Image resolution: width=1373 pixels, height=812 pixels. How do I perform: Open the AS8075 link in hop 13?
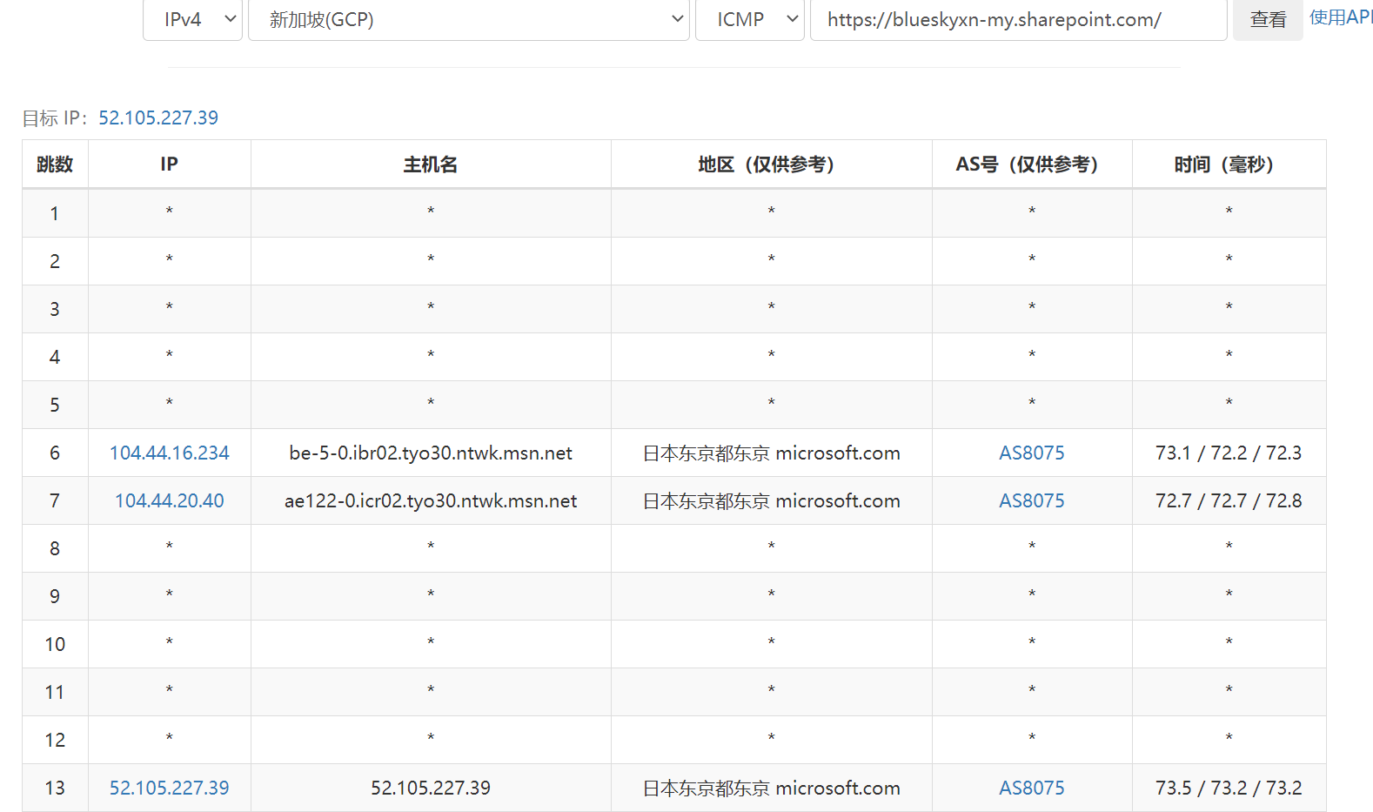click(x=1031, y=788)
